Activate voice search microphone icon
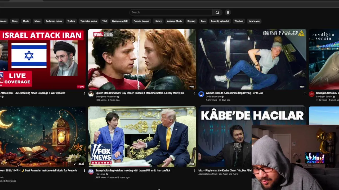The height and width of the screenshot is (190, 339). [228, 12]
